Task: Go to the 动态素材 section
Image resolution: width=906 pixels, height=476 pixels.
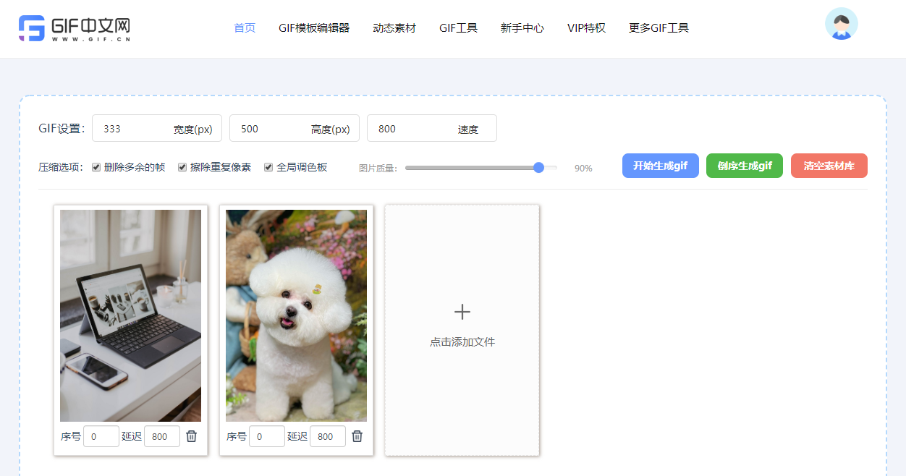Action: 394,27
